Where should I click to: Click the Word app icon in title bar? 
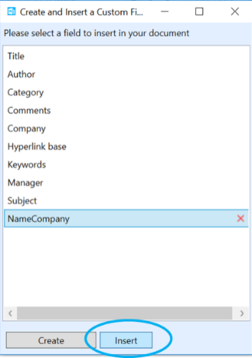(11, 12)
